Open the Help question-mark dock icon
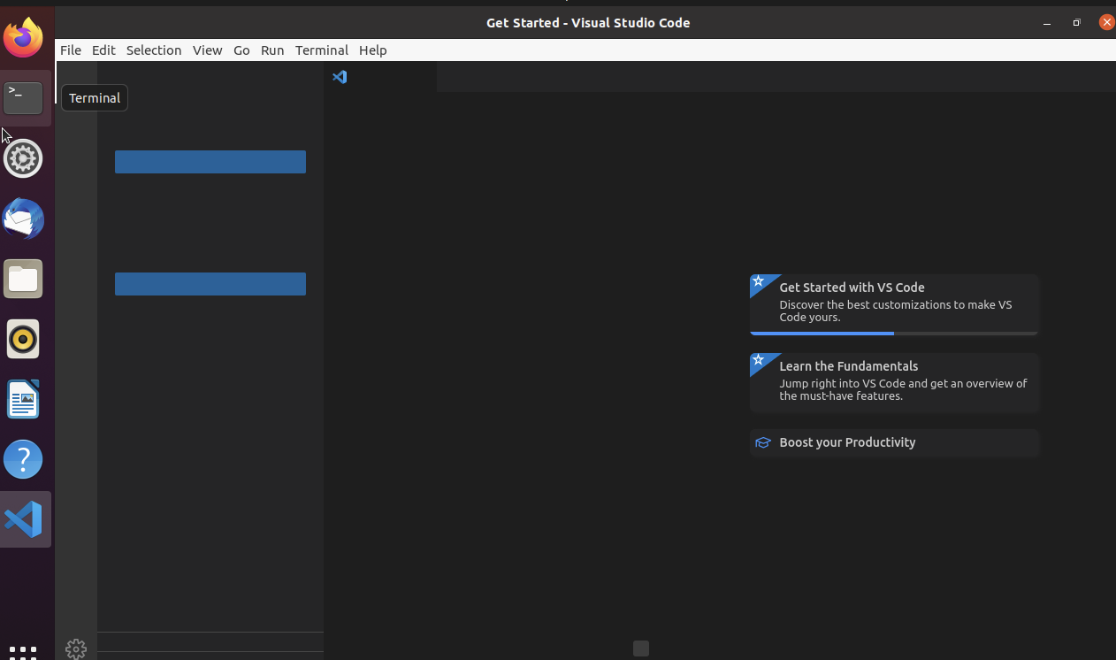The image size is (1116, 660). 23,459
